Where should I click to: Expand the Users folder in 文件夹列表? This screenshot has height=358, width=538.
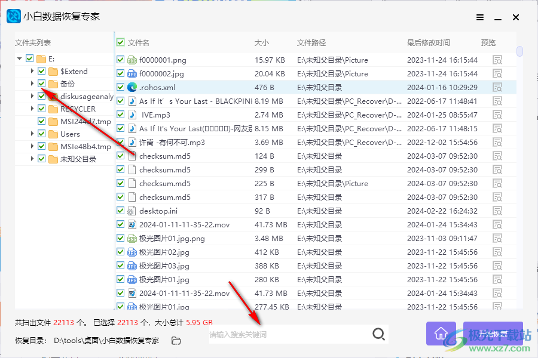pyautogui.click(x=33, y=134)
